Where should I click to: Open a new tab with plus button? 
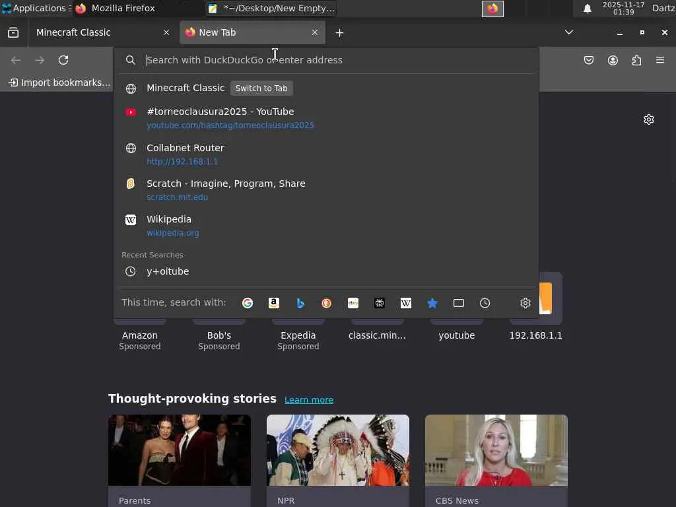click(x=339, y=33)
